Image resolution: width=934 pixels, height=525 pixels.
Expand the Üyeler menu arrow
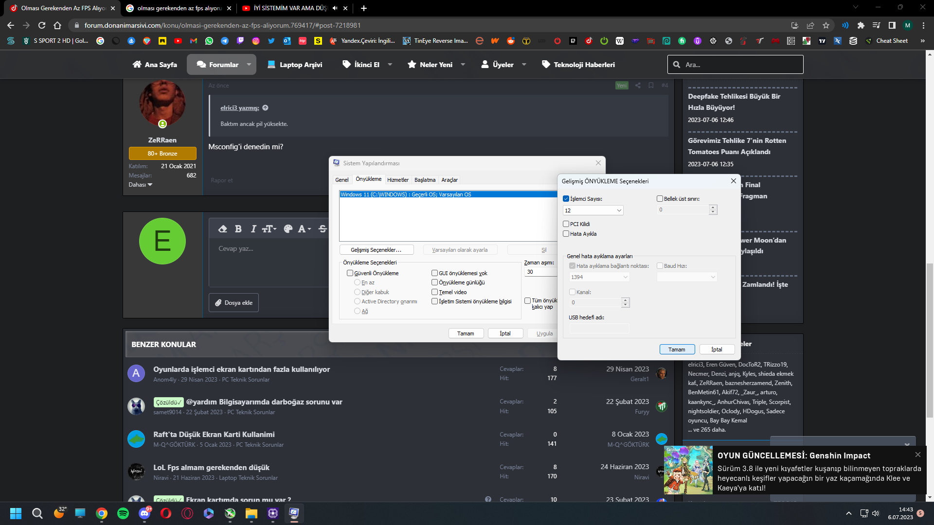524,65
